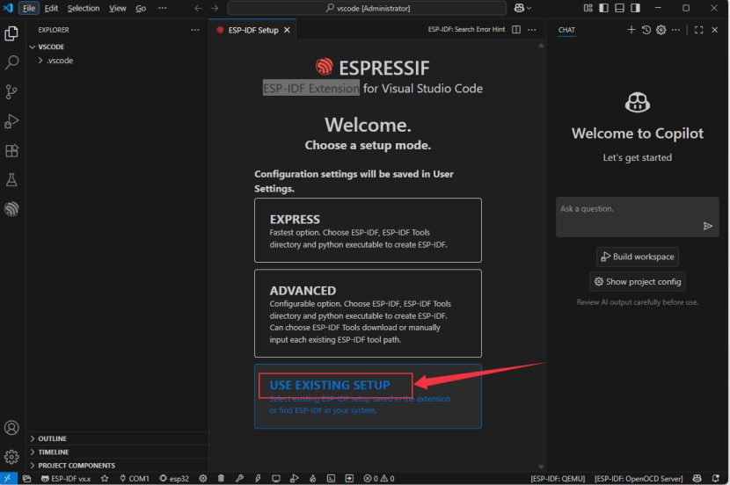This screenshot has height=485, width=730.
Task: Expand the TIMELINE section
Action: (117, 452)
